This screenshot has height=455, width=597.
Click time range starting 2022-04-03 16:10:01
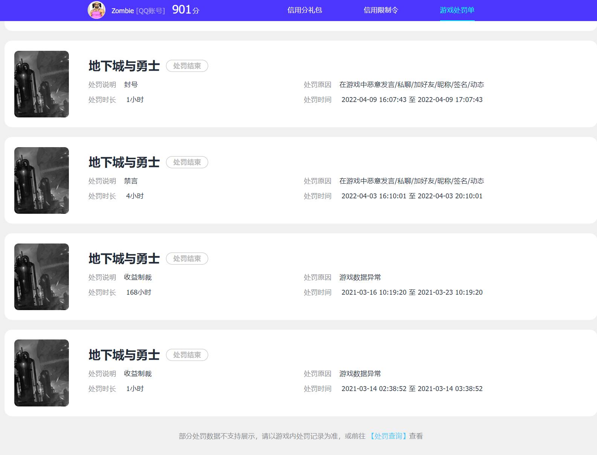412,196
